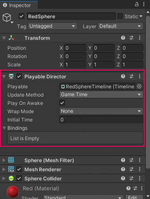Click the Playable asset object picker circle
The image size is (150, 199).
(139, 86)
